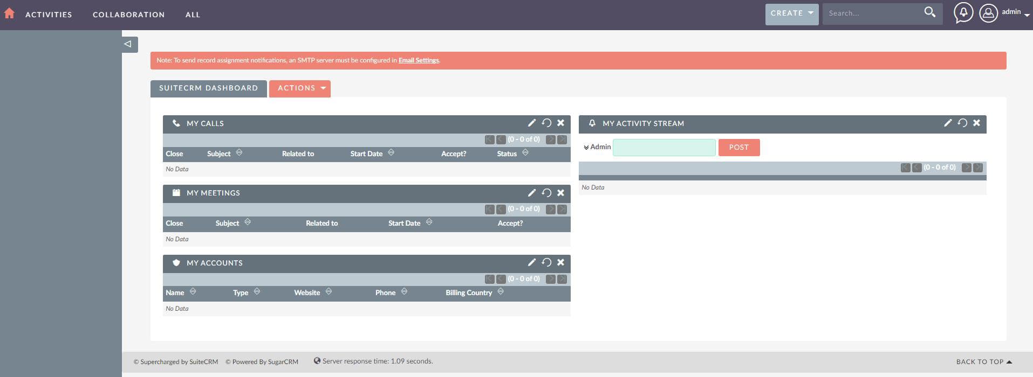Click the Accept? column in My Meetings
The height and width of the screenshot is (377, 1033).
510,224
